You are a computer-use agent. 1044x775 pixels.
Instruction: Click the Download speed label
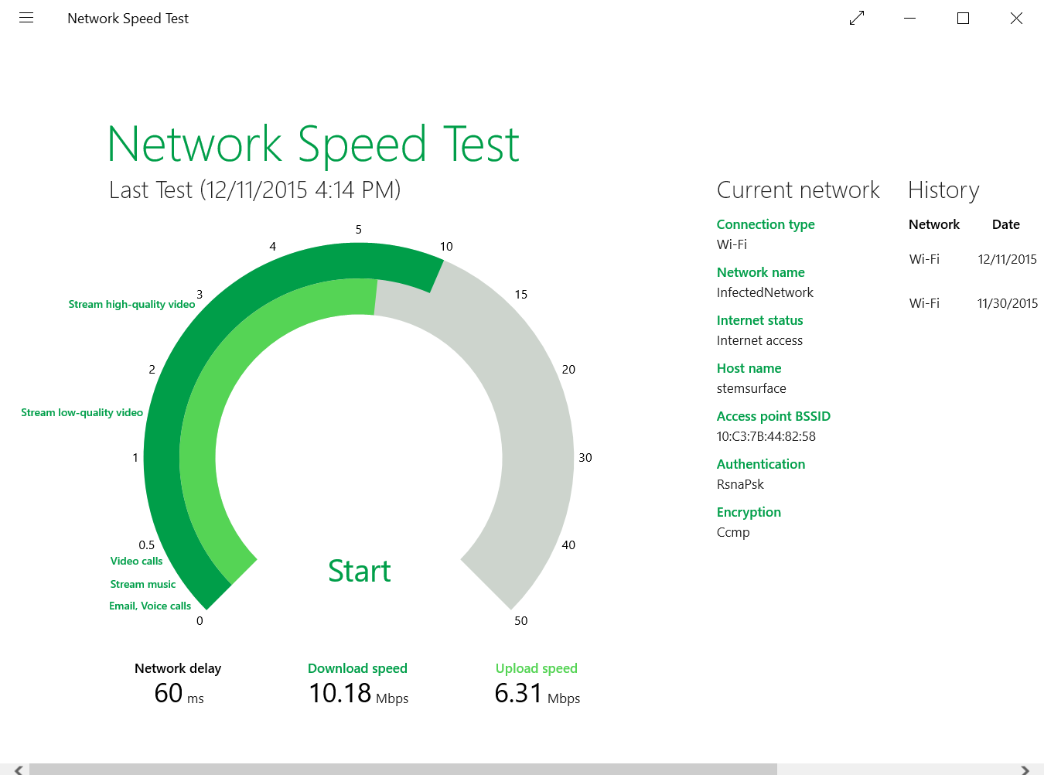[x=357, y=668]
